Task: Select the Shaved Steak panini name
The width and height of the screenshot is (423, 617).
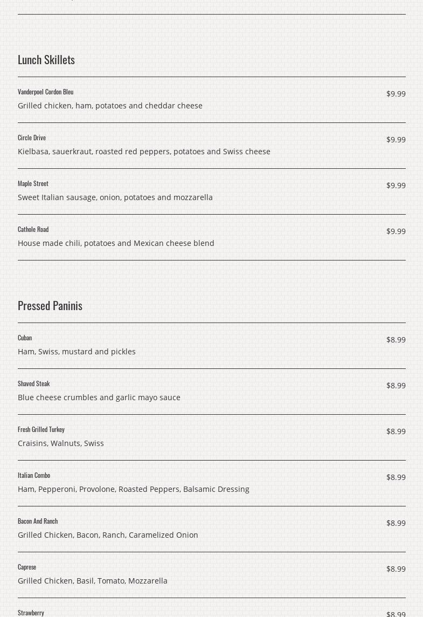Action: [x=33, y=383]
